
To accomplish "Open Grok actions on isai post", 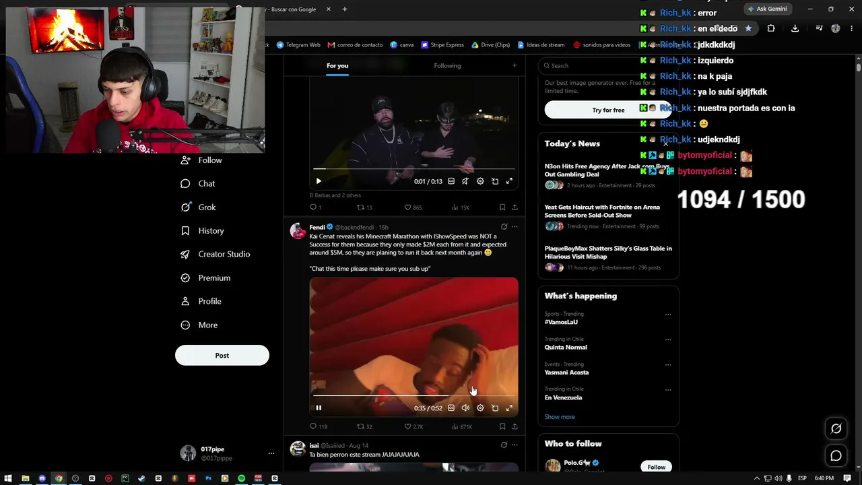I will pyautogui.click(x=504, y=445).
